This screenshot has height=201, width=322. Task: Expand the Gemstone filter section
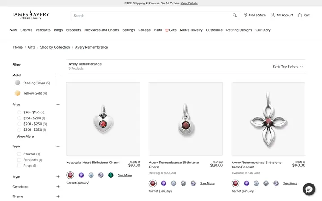pyautogui.click(x=58, y=186)
